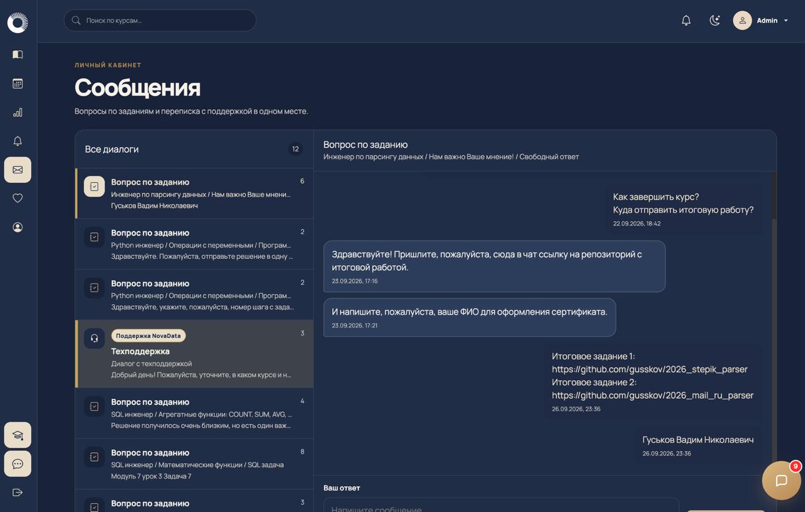Select the Техподдержка dialog title

pyautogui.click(x=140, y=351)
